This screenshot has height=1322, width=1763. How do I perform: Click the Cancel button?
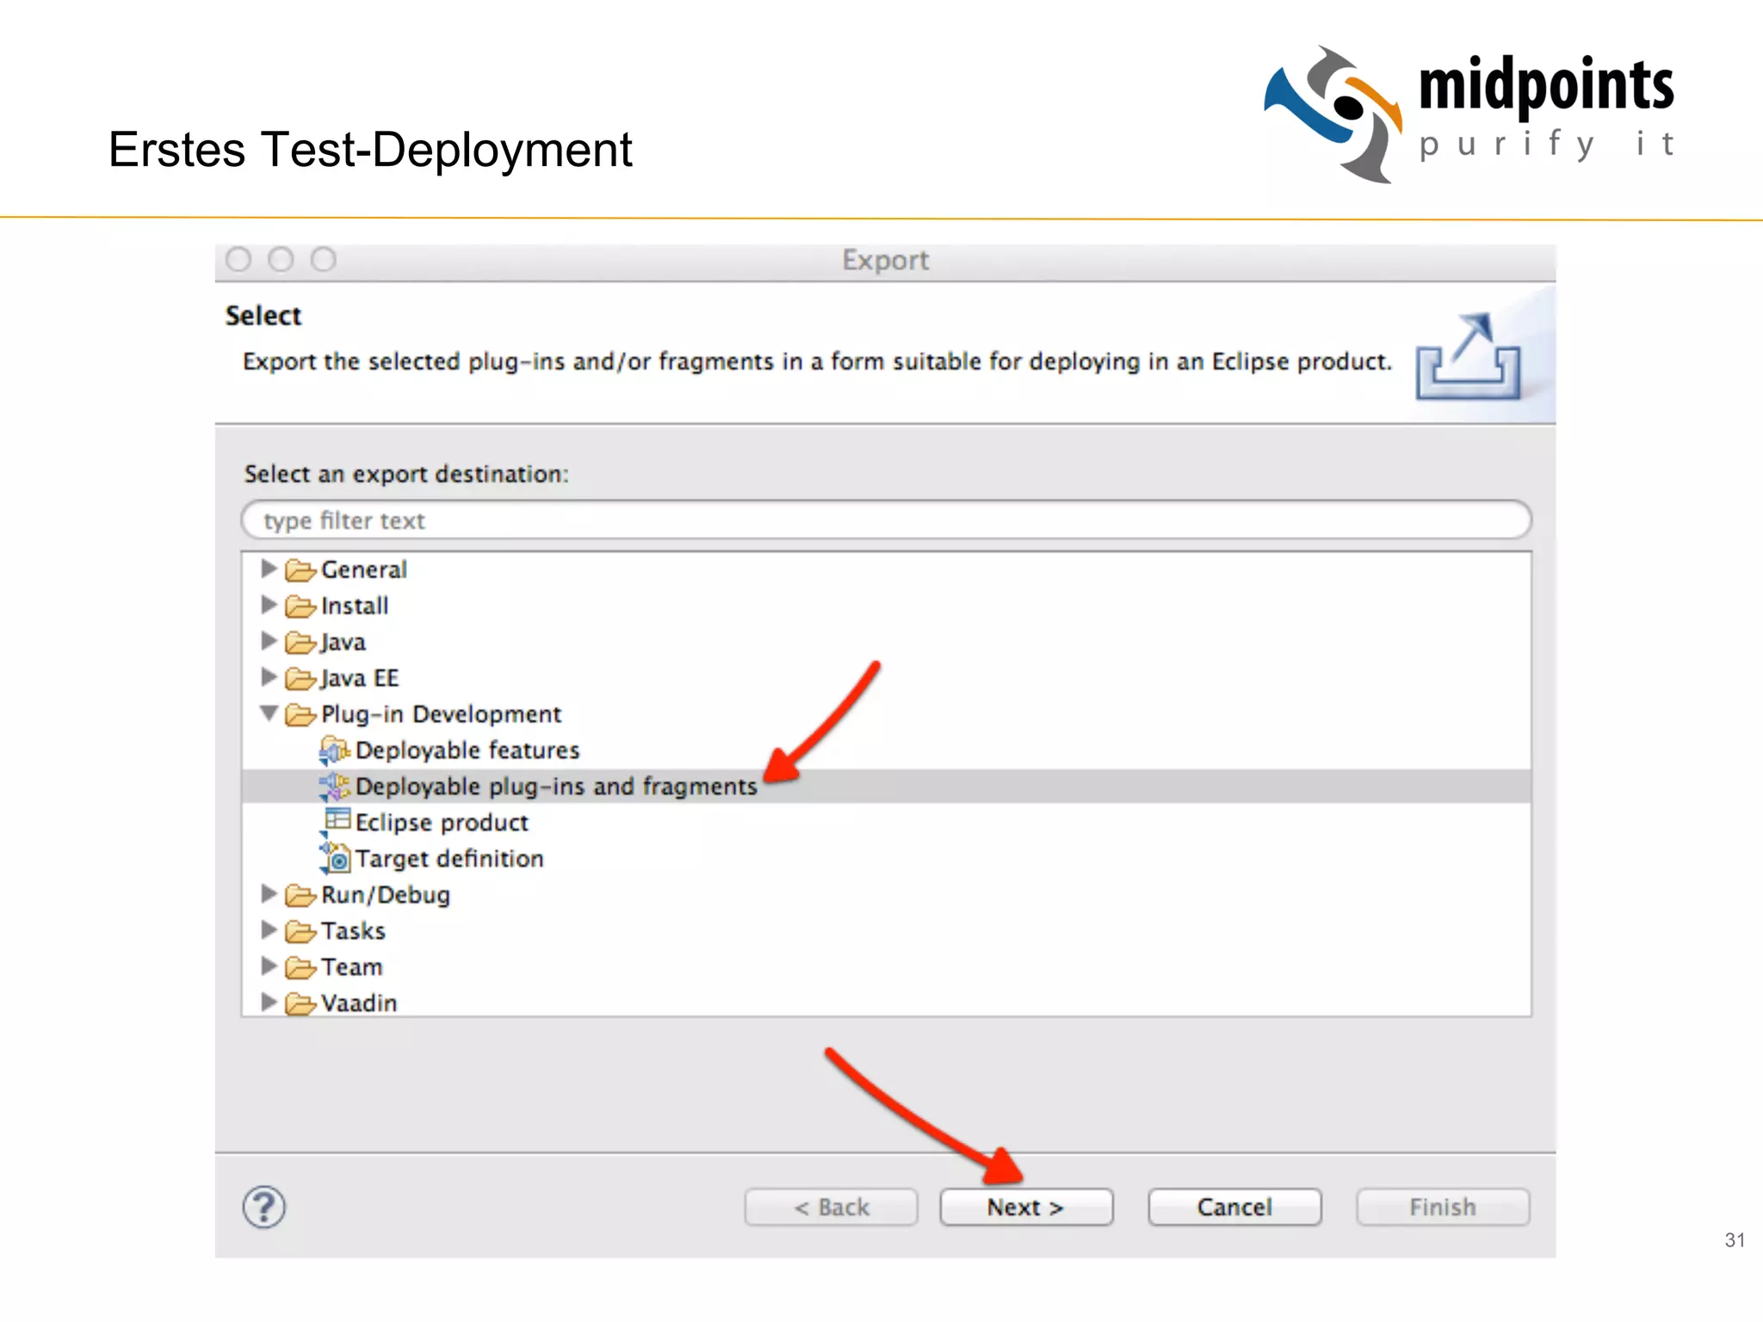(x=1234, y=1208)
